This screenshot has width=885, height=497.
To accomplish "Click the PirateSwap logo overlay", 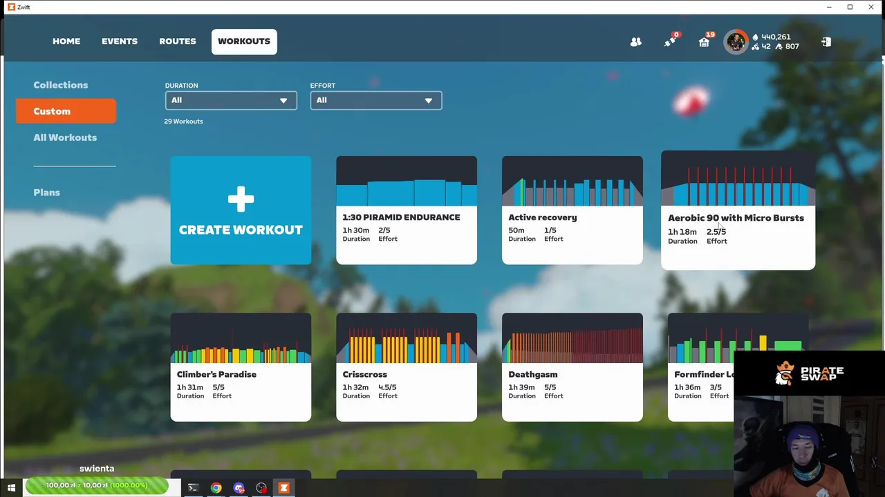I will click(809, 373).
